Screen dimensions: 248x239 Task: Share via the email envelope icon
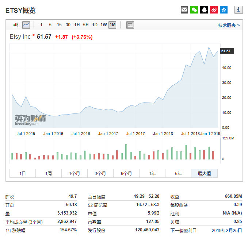point(184,9)
